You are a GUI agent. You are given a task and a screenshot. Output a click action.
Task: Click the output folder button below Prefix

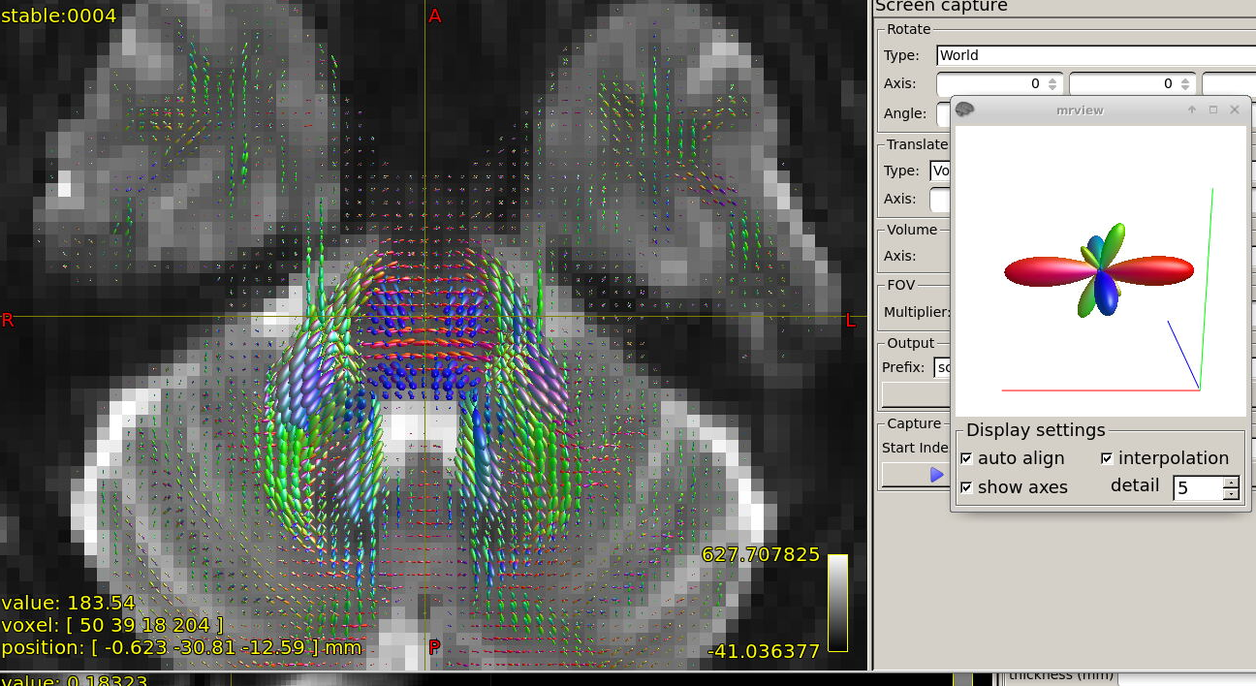click(x=916, y=394)
